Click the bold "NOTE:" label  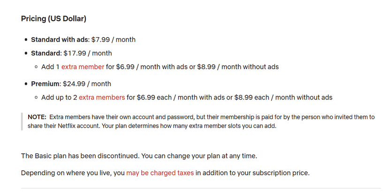click(x=37, y=117)
